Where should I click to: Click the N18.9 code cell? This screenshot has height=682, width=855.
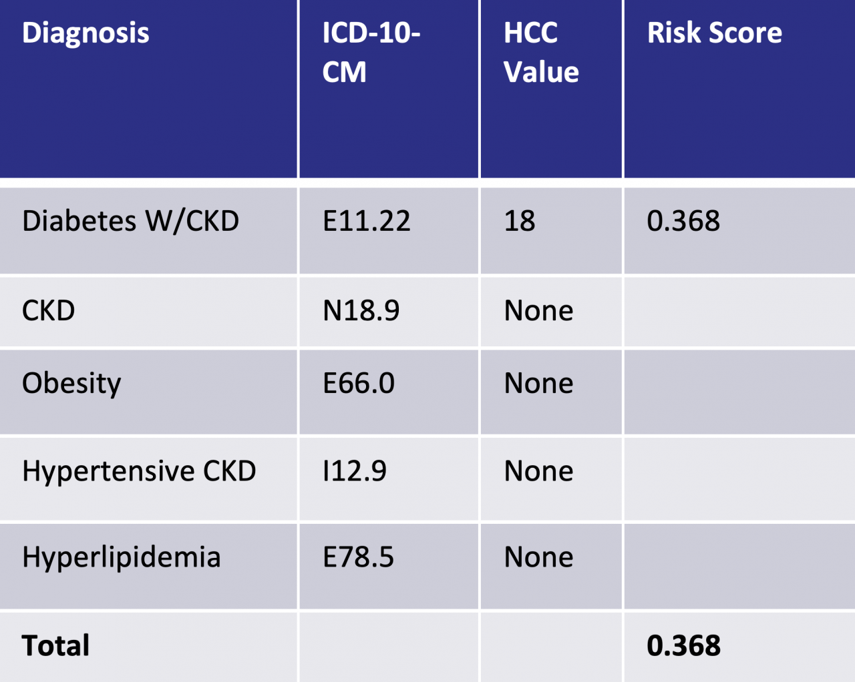361,311
